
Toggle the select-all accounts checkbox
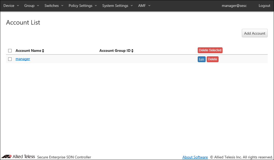tap(10, 51)
